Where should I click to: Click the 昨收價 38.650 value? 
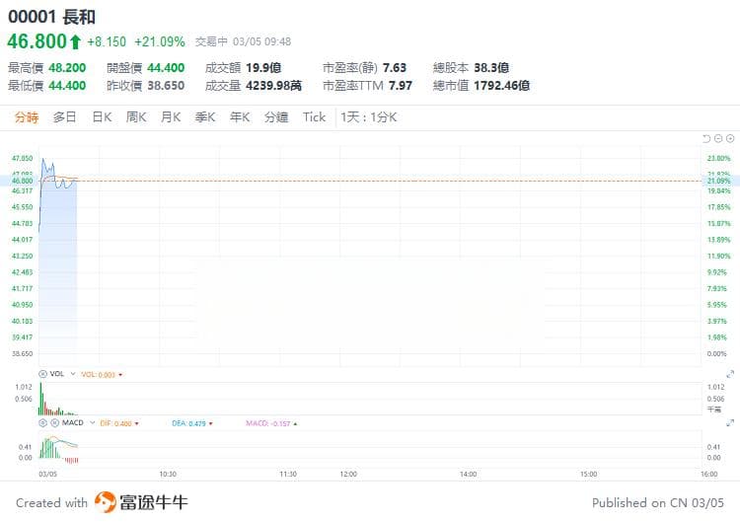coord(166,86)
